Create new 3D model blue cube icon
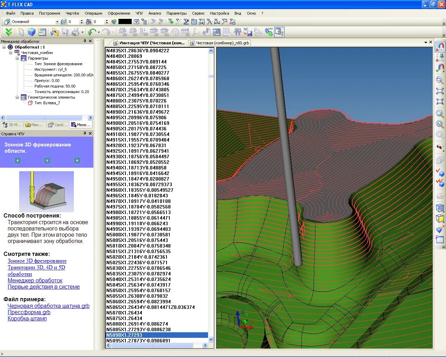The width and height of the screenshot is (446, 357). [x=32, y=32]
